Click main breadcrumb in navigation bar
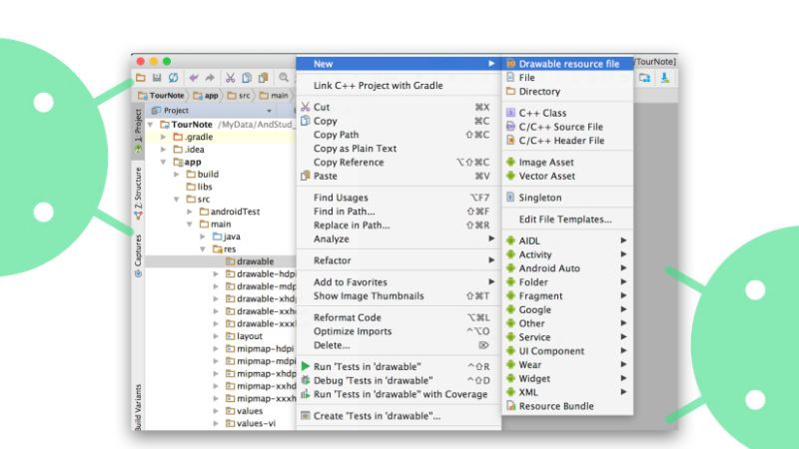 (x=274, y=95)
